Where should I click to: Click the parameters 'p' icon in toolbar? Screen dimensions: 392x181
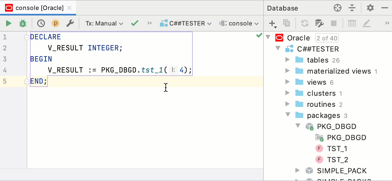click(56, 23)
